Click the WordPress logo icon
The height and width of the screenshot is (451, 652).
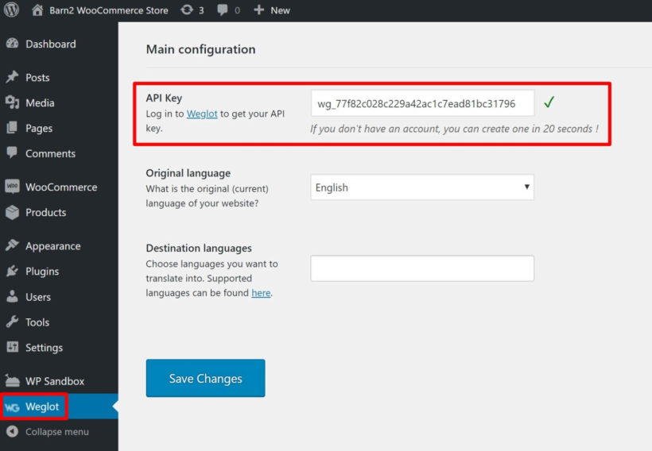click(12, 10)
